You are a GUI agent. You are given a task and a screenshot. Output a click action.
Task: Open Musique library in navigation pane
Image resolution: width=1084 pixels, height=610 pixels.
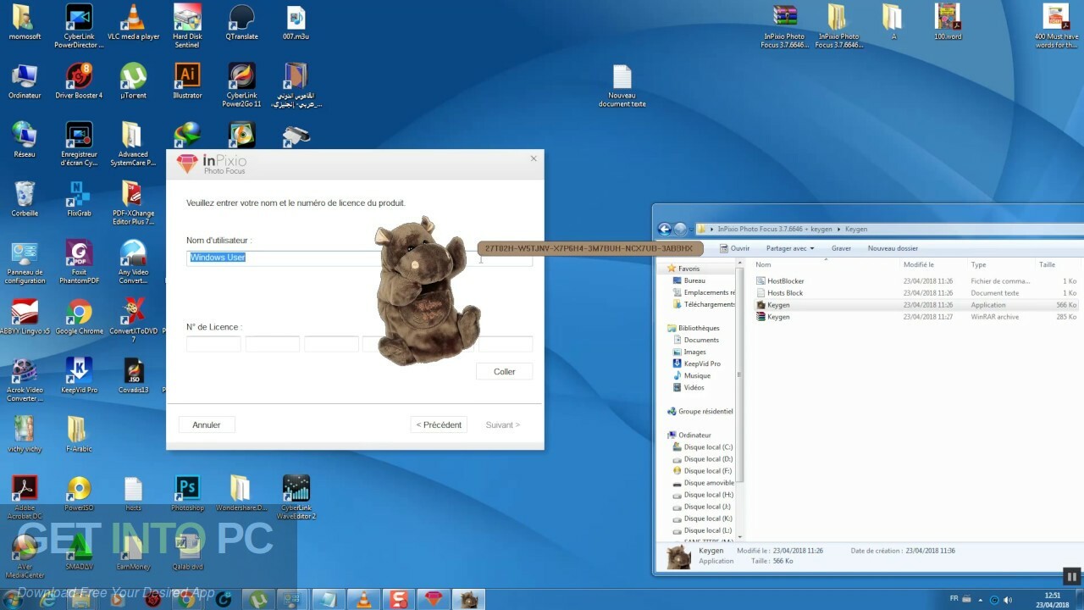tap(697, 375)
